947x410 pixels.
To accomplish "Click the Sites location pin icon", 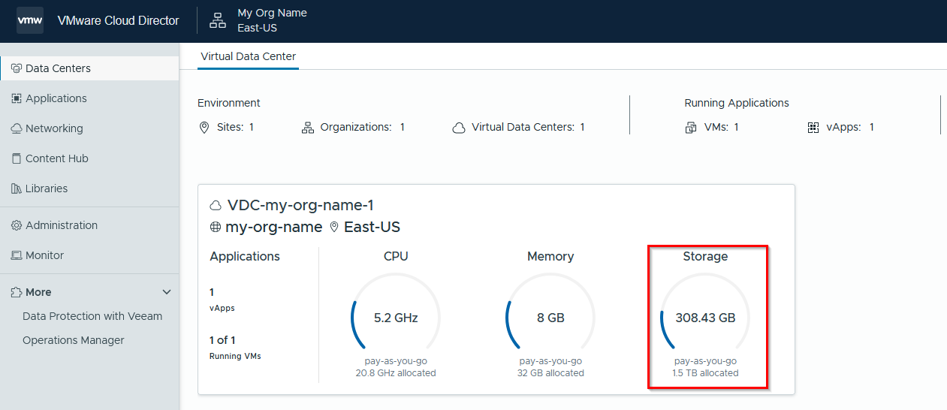I will [x=204, y=128].
